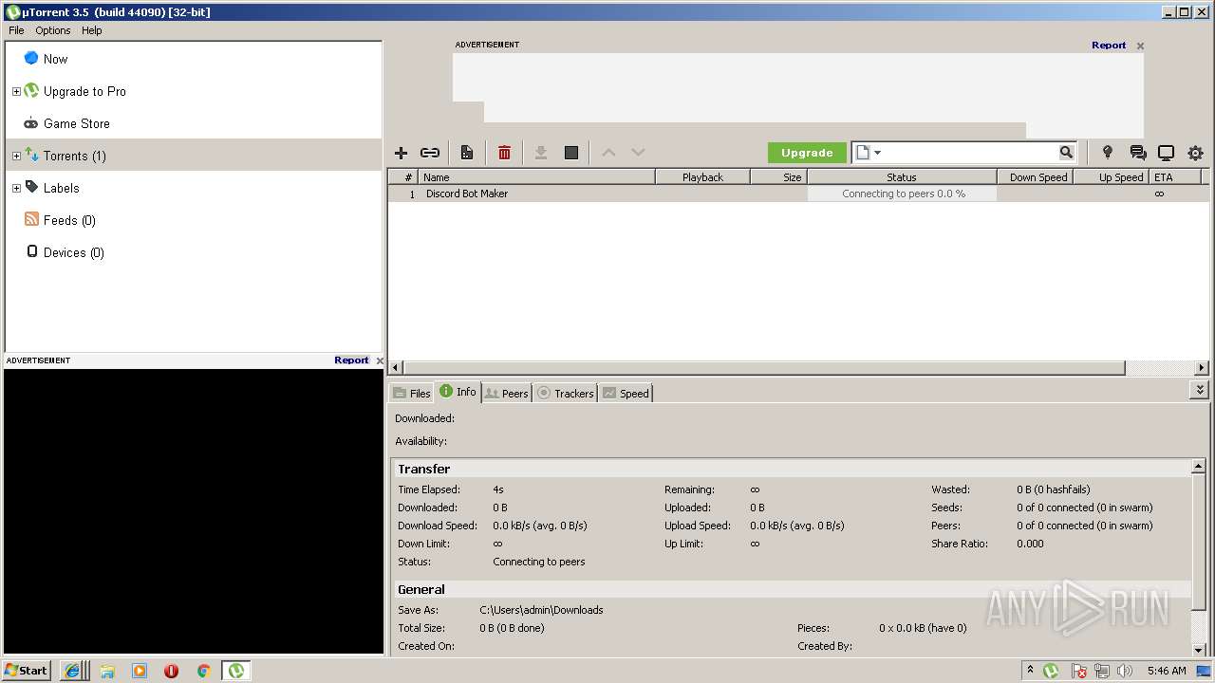Open the File menu
This screenshot has width=1215, height=683.
pyautogui.click(x=16, y=30)
